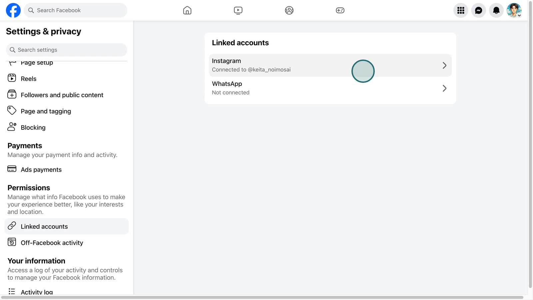The image size is (533, 300).
Task: Click the Off-Facebook activity icon
Action: click(x=12, y=242)
